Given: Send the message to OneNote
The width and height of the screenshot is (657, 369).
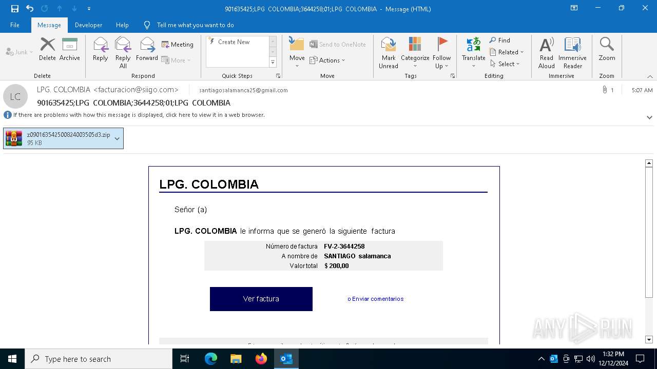Looking at the screenshot, I should pyautogui.click(x=338, y=45).
